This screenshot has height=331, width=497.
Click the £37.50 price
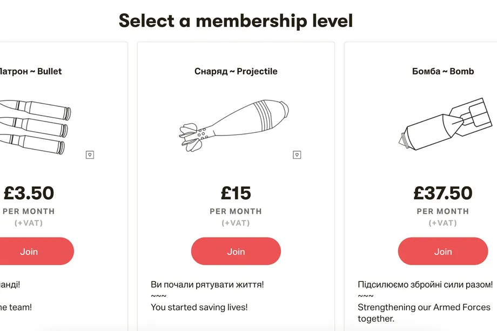point(443,193)
